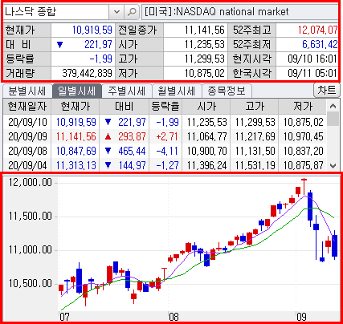The height and width of the screenshot is (324, 343).
Task: Select the 20/09/08 date row
Action: coord(165,151)
